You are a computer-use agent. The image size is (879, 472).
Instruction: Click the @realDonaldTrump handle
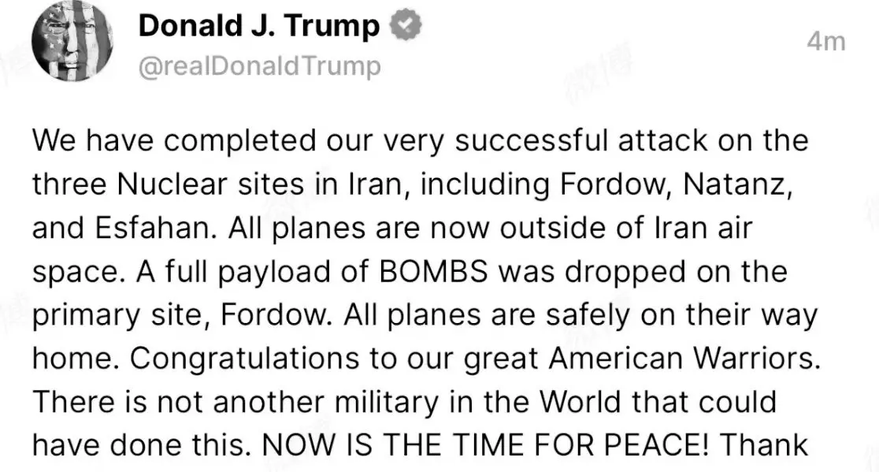[x=260, y=66]
